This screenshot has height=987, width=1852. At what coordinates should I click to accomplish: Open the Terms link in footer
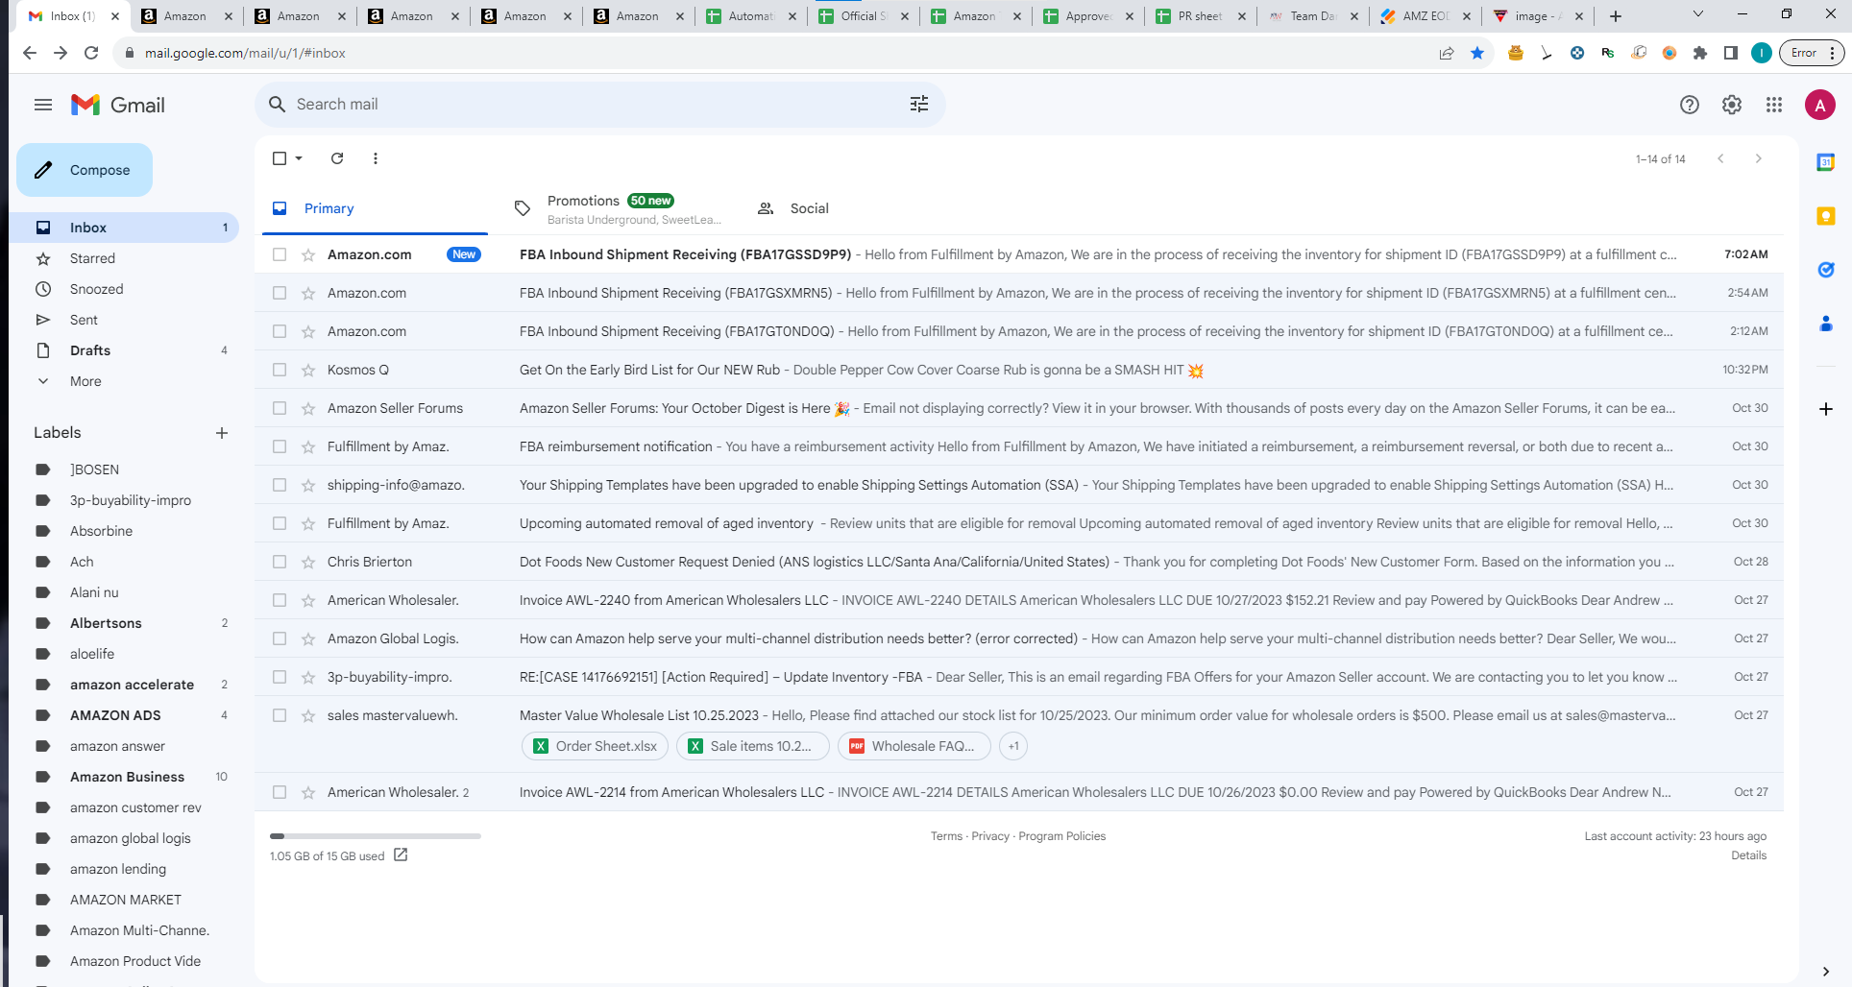946,836
